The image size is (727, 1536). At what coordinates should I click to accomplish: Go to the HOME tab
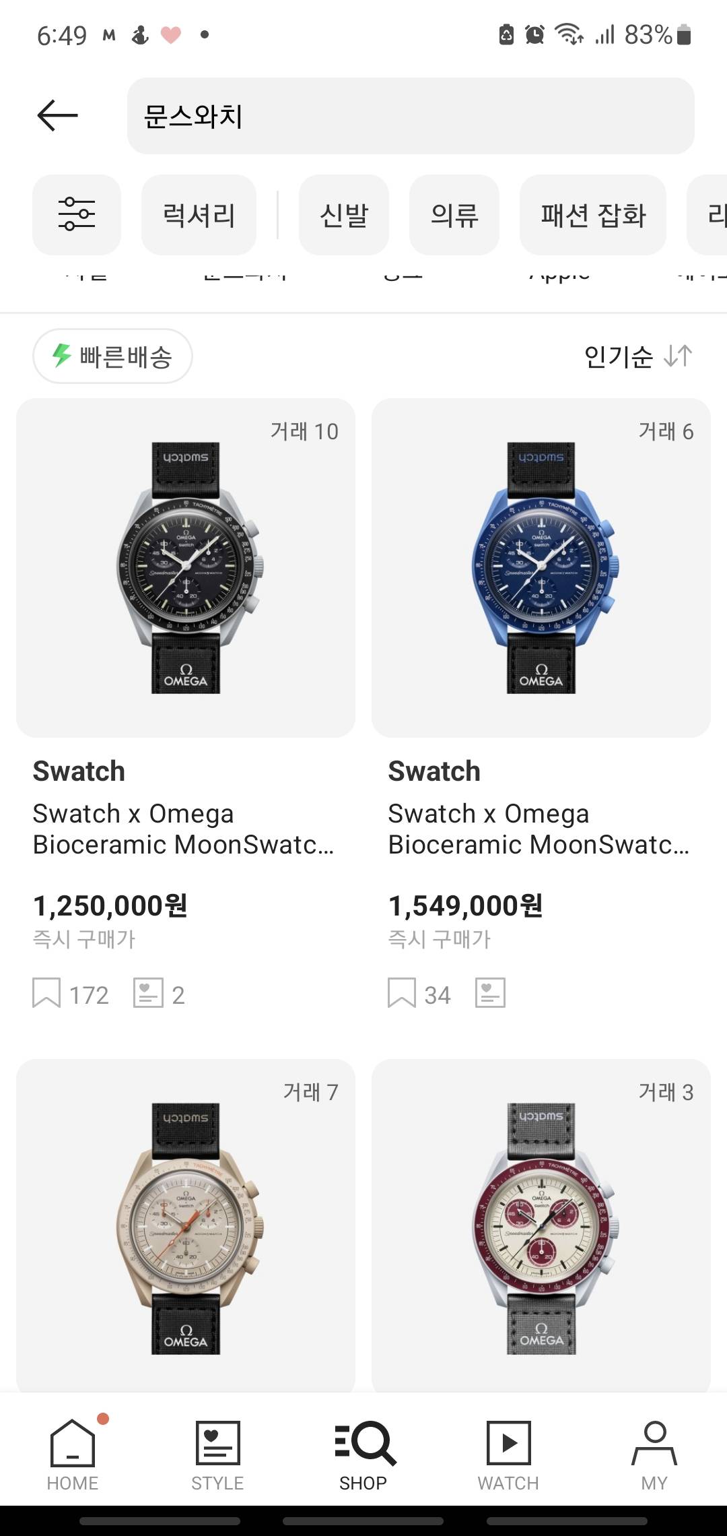pos(73,1454)
